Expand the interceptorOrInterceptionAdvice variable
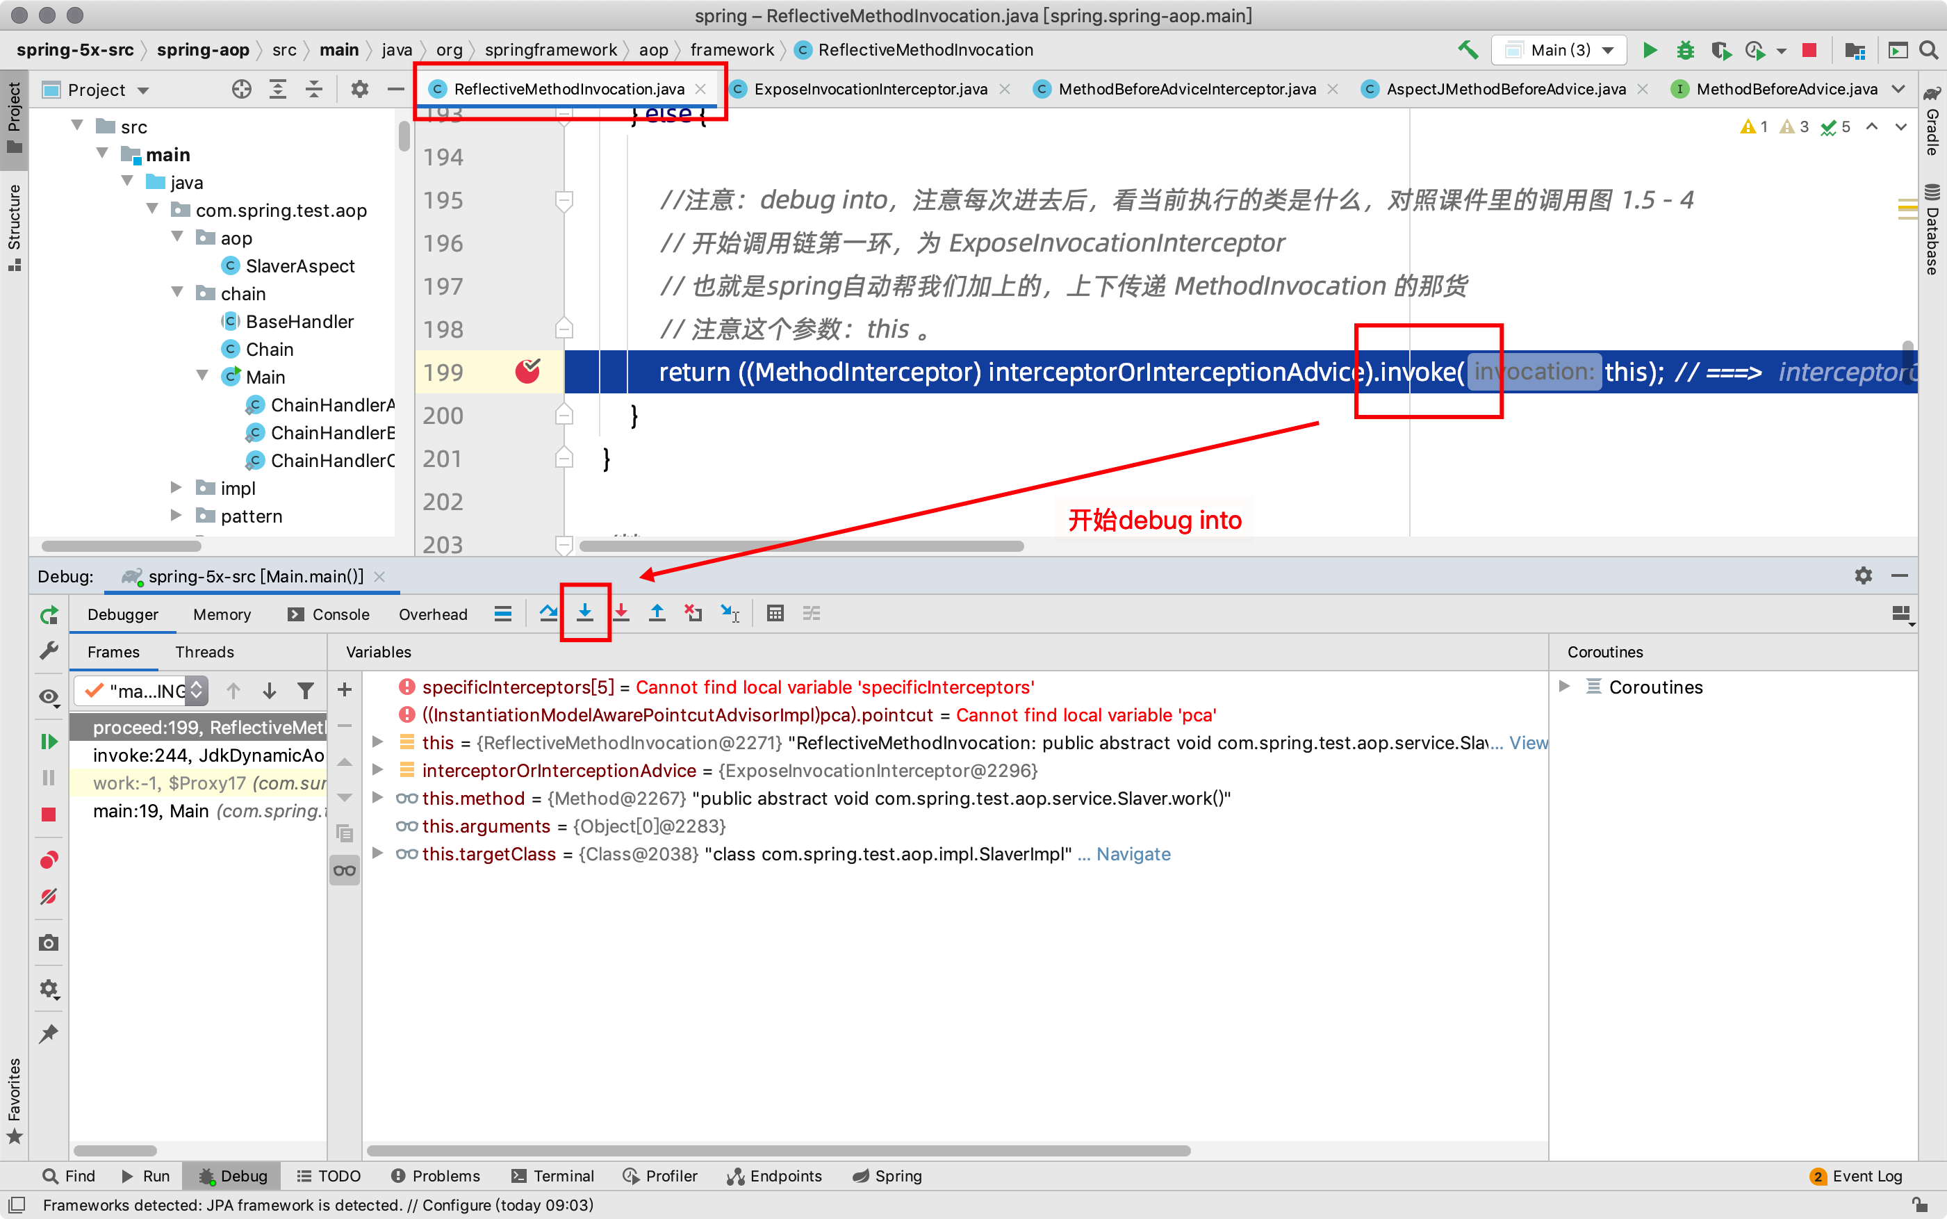Image resolution: width=1947 pixels, height=1219 pixels. tap(377, 771)
